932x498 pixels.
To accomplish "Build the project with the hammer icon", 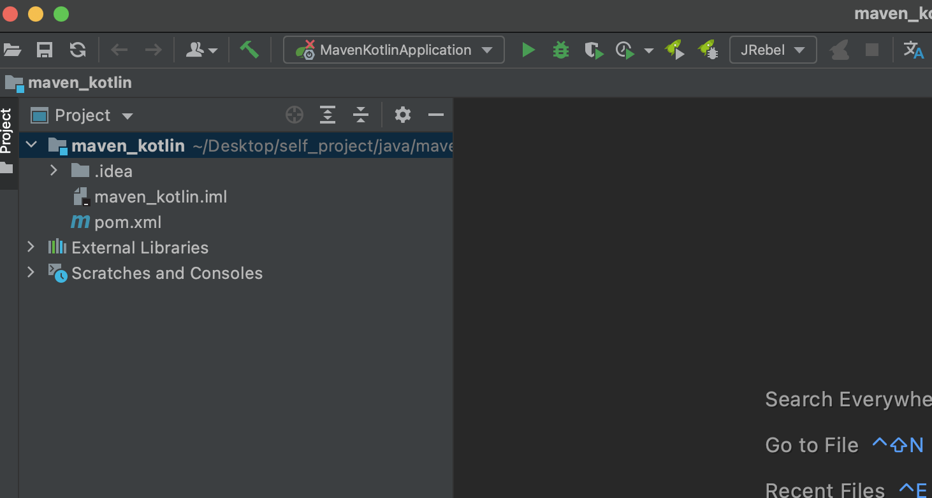I will [249, 50].
